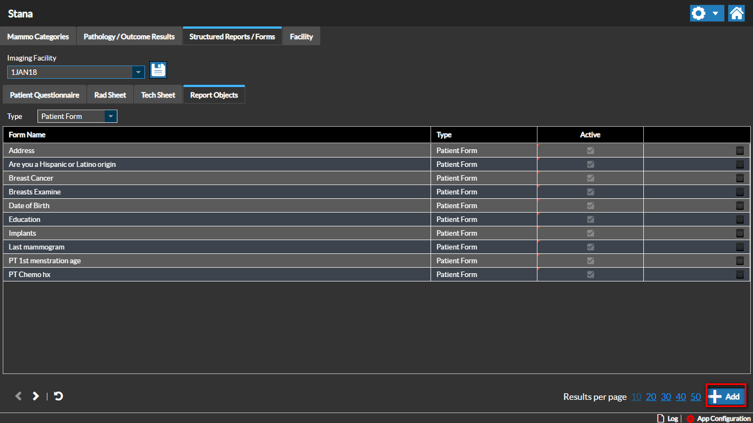
Task: Uncheck Active for PT Chemo hx
Action: pos(590,274)
